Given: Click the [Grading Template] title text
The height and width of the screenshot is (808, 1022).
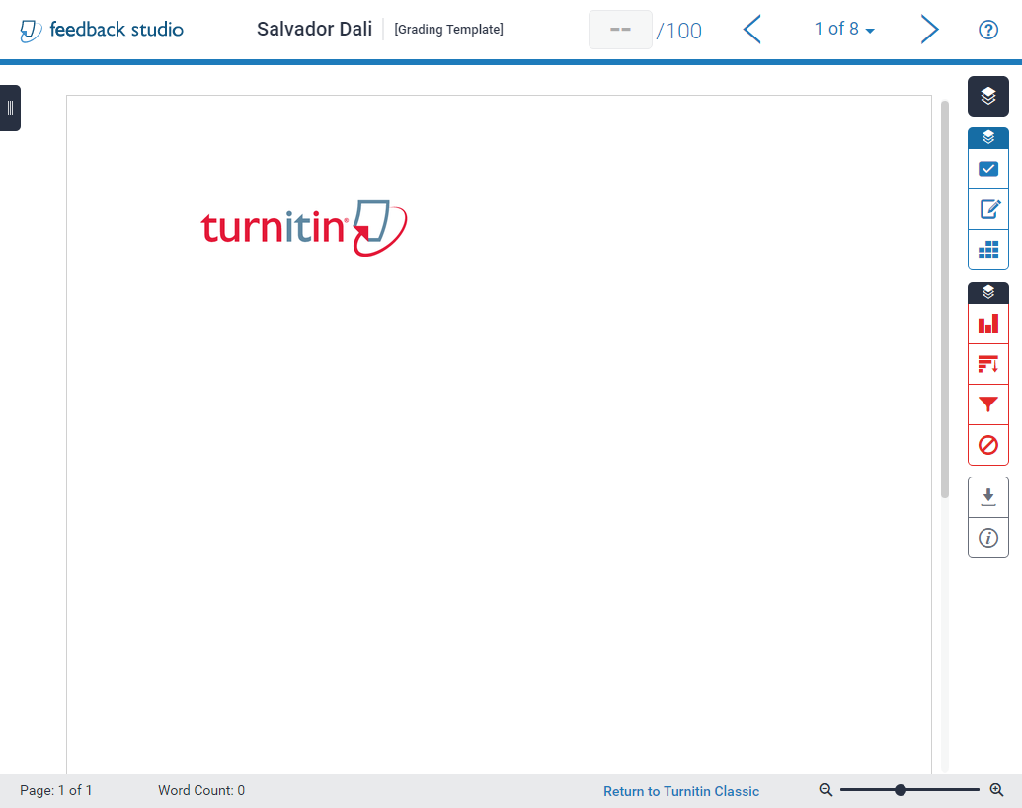Looking at the screenshot, I should coord(448,30).
